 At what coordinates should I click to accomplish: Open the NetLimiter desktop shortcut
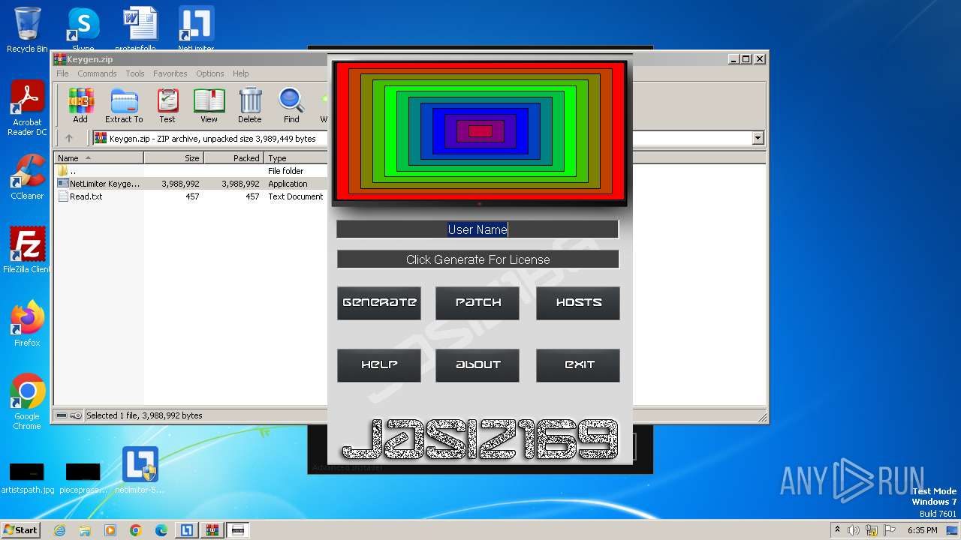[196, 30]
